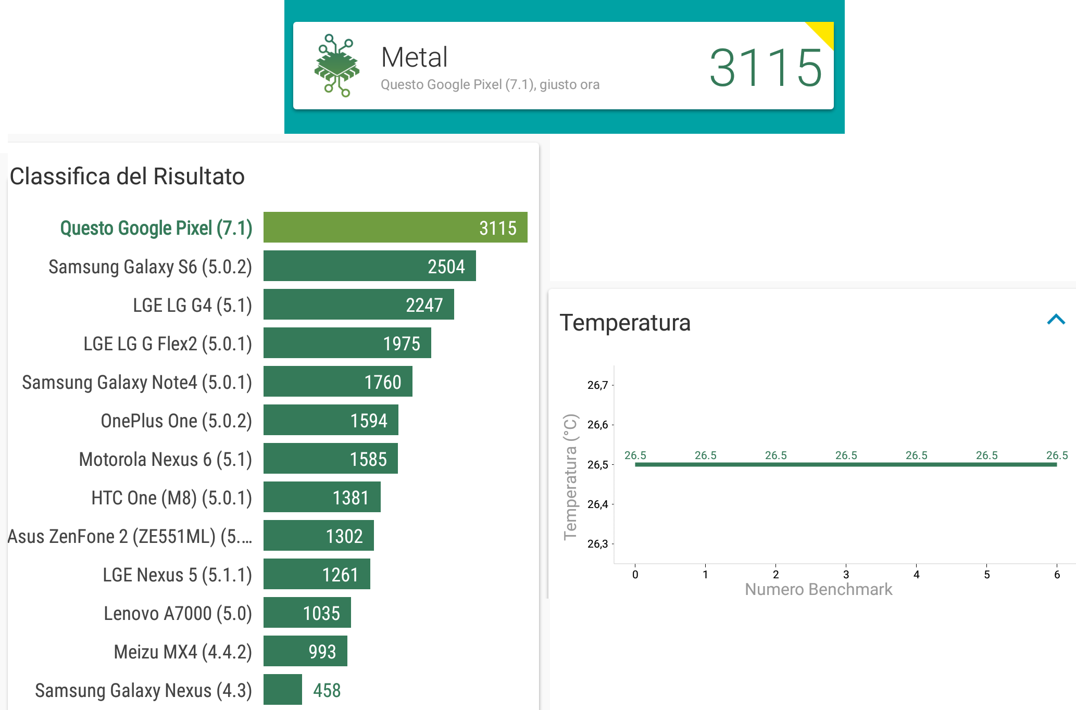Click the 'Temperatura' panel title
The width and height of the screenshot is (1076, 710).
[x=625, y=323]
